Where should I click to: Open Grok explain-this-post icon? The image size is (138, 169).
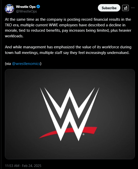[125, 8]
